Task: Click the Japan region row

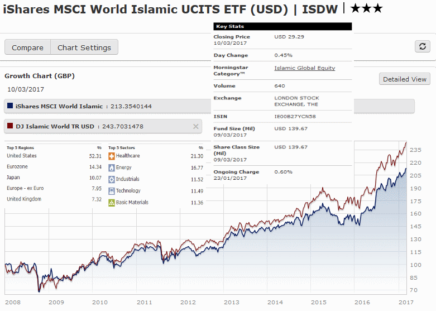Action: coord(54,178)
